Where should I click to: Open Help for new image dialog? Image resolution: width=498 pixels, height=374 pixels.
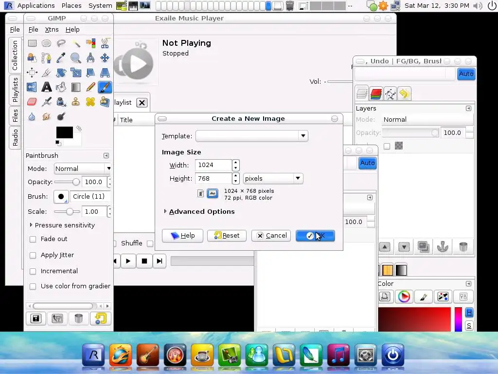(182, 236)
